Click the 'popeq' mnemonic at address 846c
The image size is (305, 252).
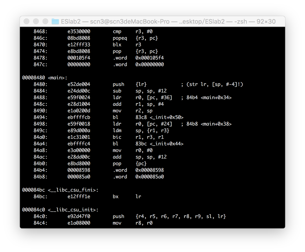[120, 38]
